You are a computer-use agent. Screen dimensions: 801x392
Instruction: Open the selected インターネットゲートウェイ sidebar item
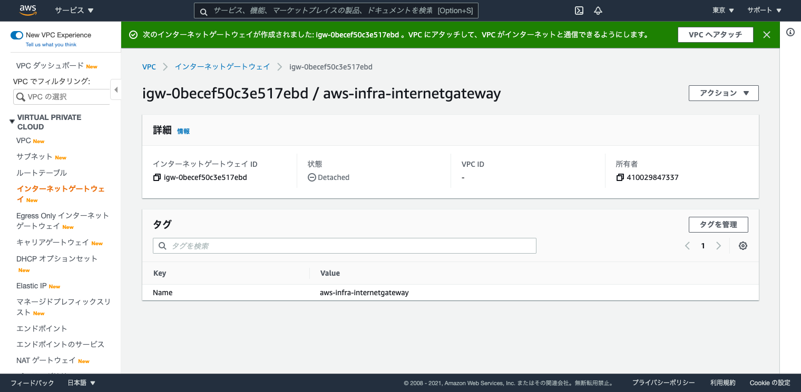61,194
